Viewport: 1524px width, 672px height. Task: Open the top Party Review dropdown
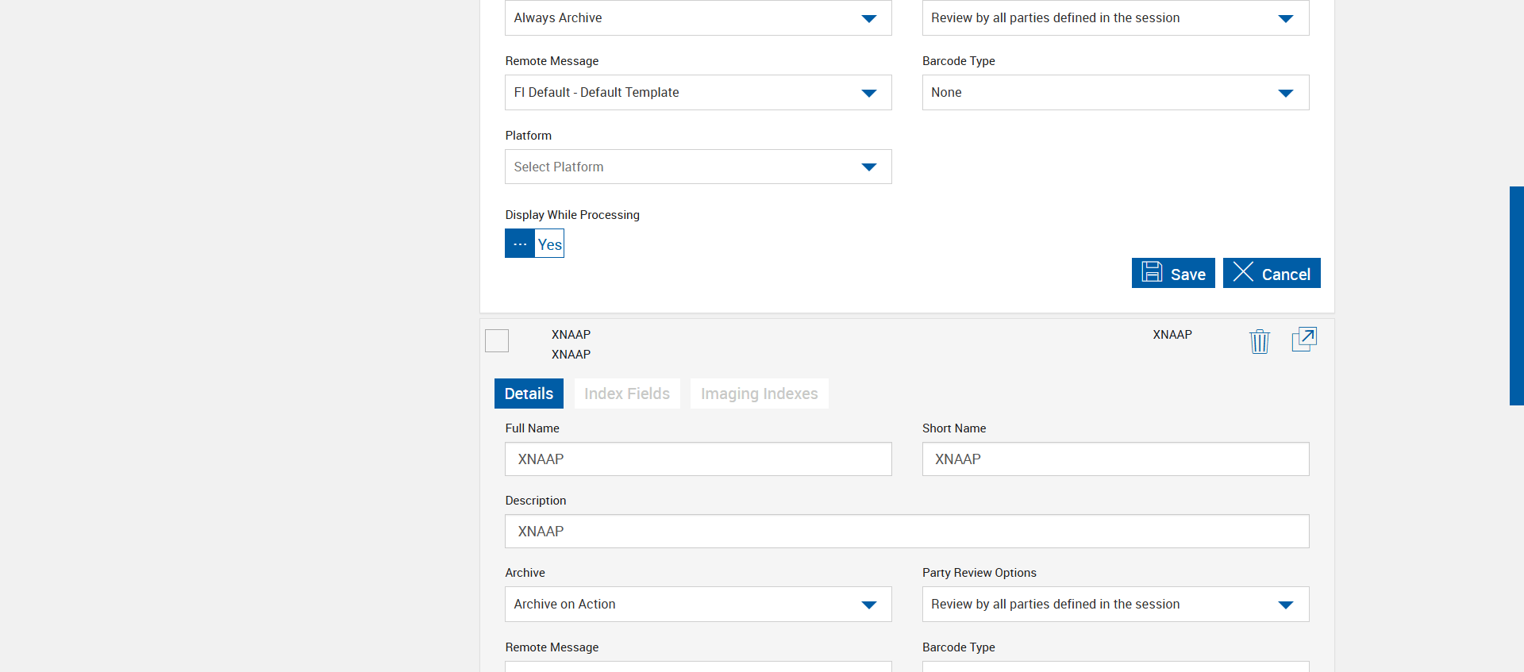click(1115, 18)
